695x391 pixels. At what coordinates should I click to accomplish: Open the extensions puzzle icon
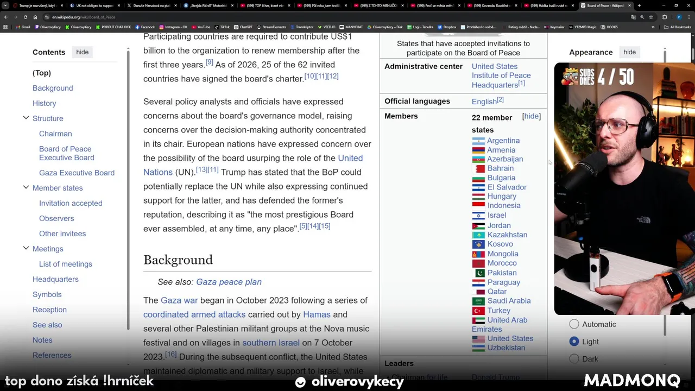665,17
